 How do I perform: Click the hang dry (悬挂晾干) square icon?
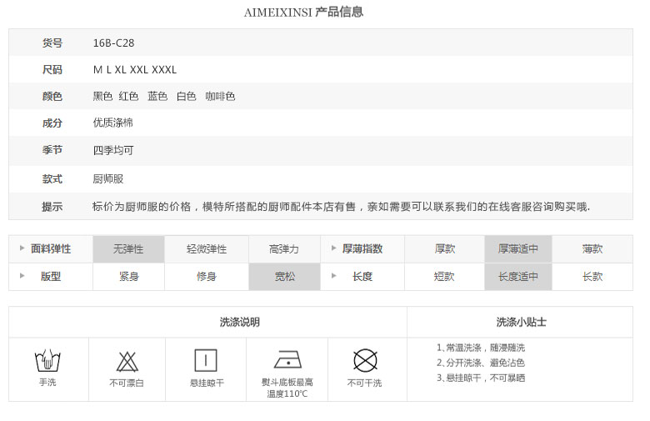click(206, 360)
